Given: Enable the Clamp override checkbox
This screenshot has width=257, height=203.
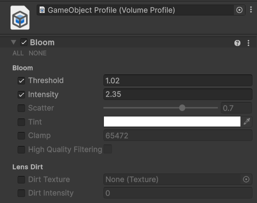Looking at the screenshot, I should 21,135.
